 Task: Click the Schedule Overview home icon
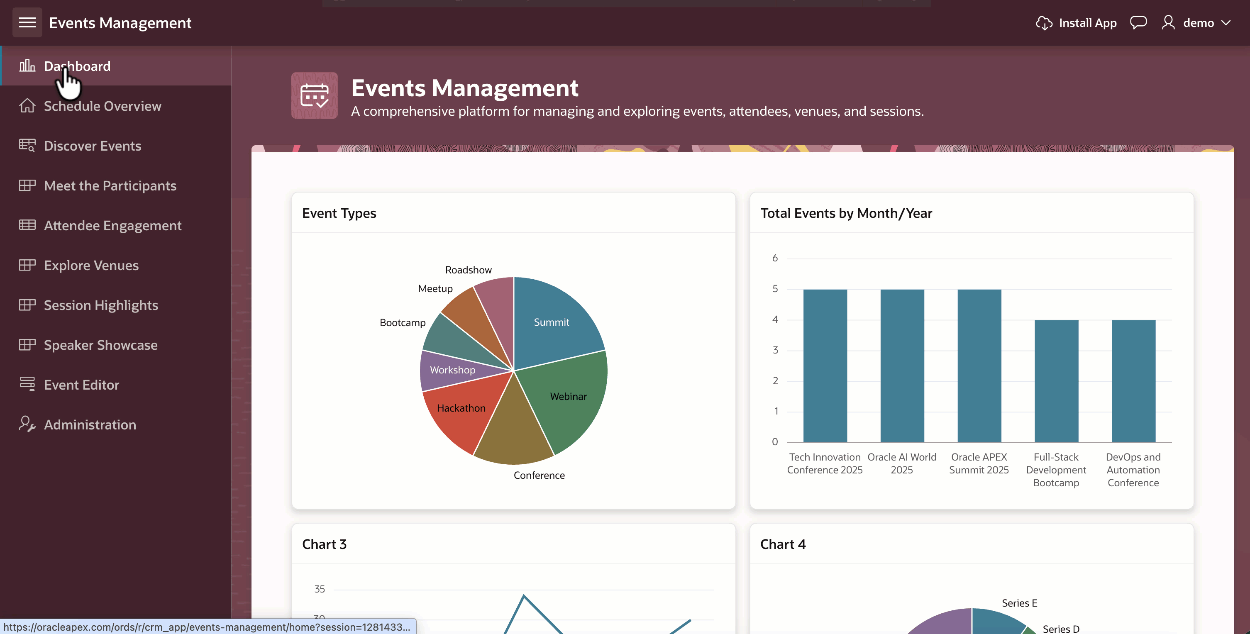click(x=27, y=106)
